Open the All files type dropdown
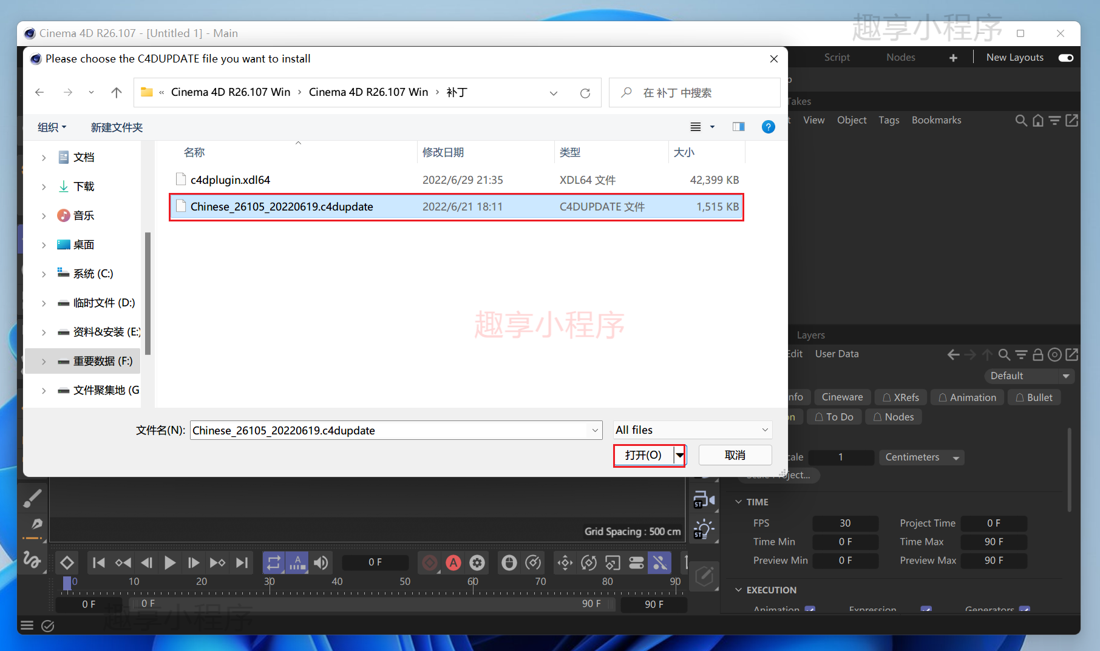 (692, 430)
